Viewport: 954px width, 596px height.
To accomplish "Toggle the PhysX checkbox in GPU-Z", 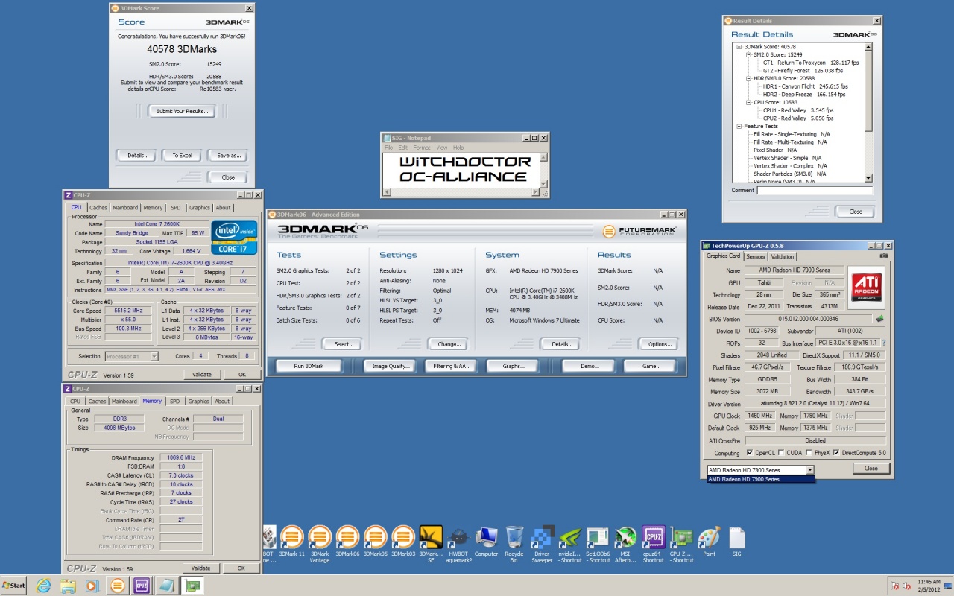I will tap(808, 452).
